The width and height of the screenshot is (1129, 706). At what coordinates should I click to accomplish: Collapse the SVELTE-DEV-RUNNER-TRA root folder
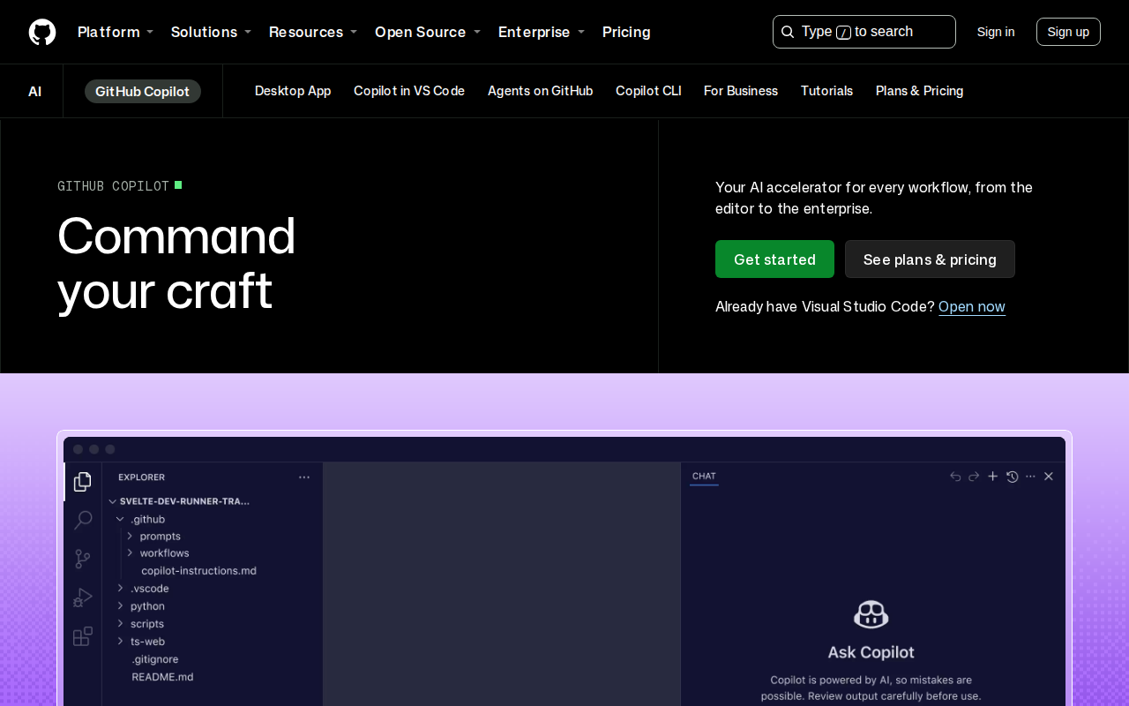[x=179, y=501]
